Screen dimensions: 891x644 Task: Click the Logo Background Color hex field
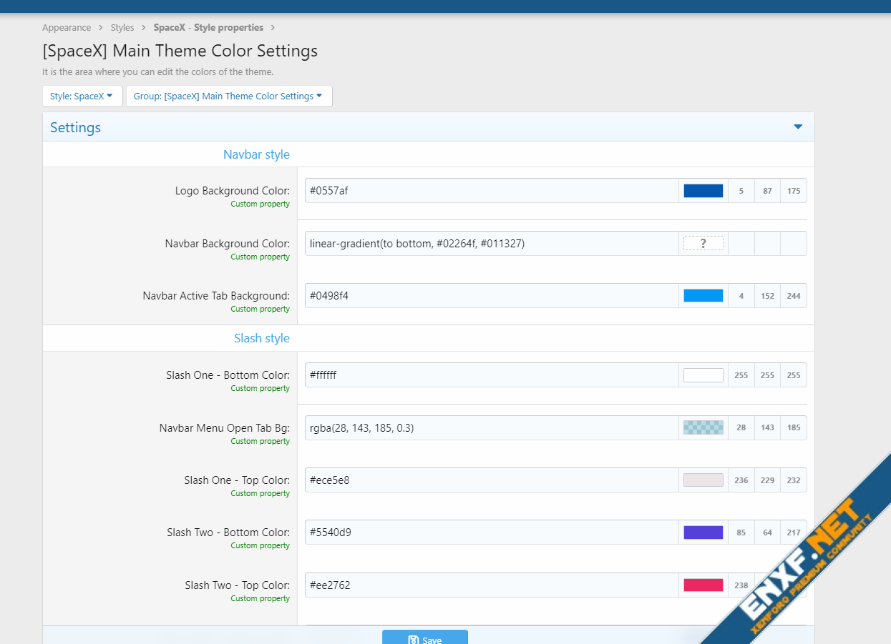tap(491, 191)
